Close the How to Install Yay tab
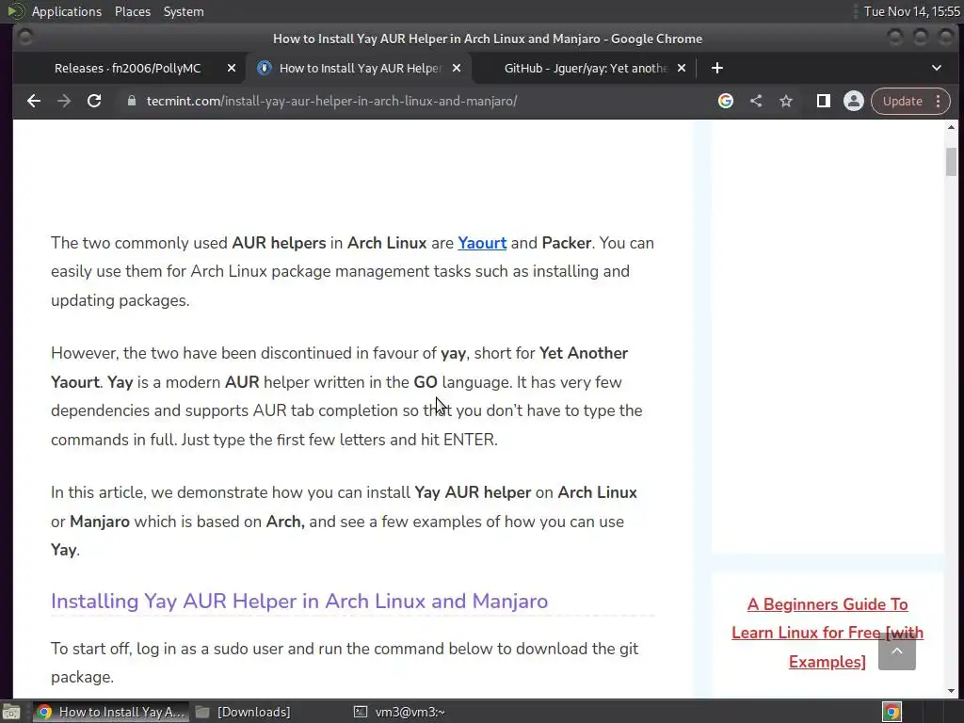The image size is (964, 723). [x=457, y=68]
